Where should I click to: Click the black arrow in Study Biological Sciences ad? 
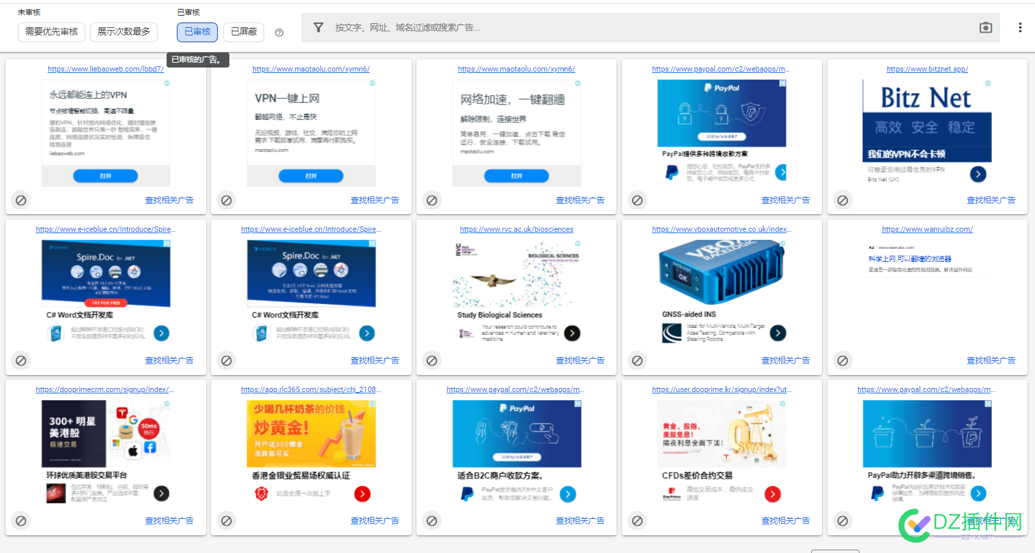click(x=572, y=333)
